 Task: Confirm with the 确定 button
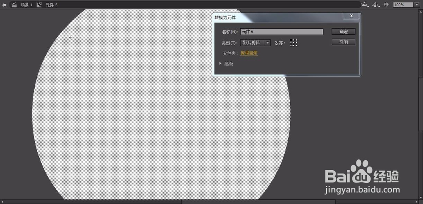click(343, 32)
